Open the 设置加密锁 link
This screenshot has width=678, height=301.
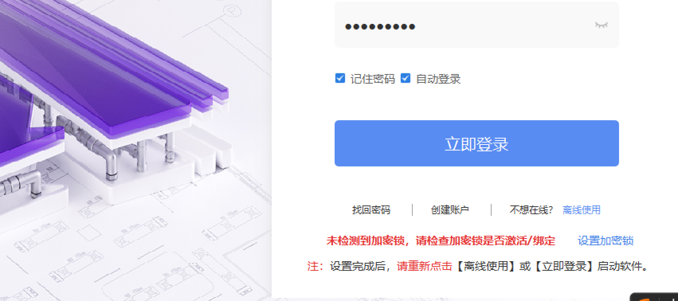[x=605, y=240]
